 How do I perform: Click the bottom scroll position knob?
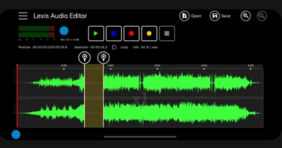tap(16, 135)
